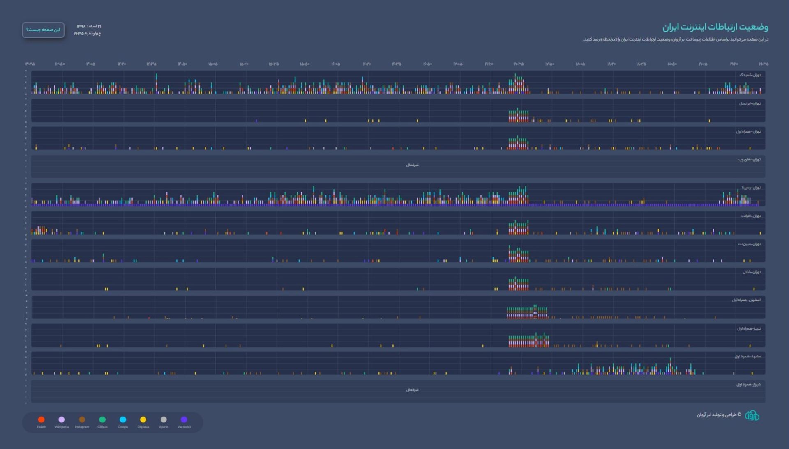This screenshot has width=789, height=449.
Task: Click the ArvanCloud copyright credit text
Action: click(x=719, y=415)
